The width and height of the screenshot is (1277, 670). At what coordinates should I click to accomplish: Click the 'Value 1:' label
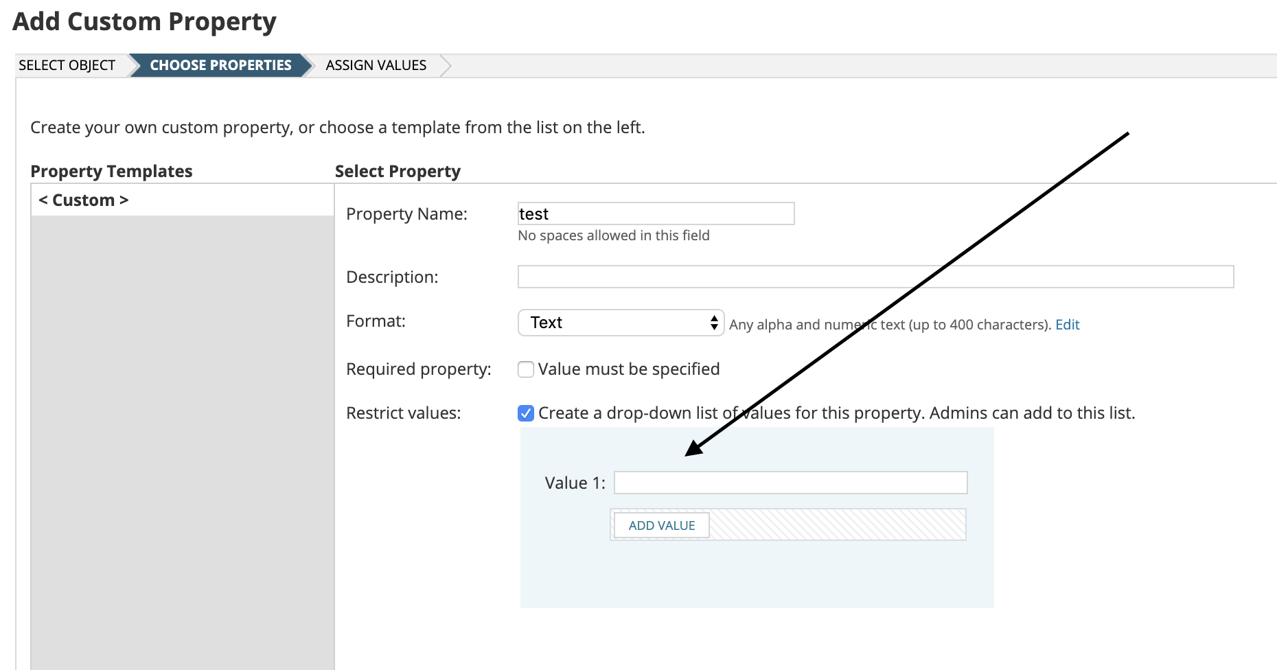click(x=575, y=483)
